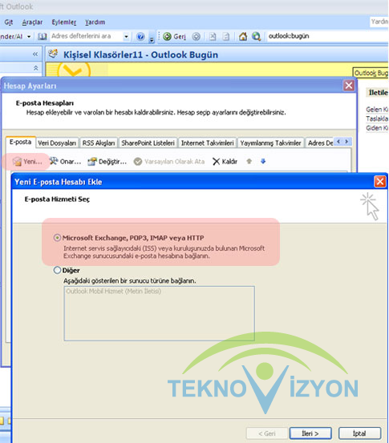Click the refresh page icon in toolbar
Viewport: 389px width, 443px height.
click(225, 36)
